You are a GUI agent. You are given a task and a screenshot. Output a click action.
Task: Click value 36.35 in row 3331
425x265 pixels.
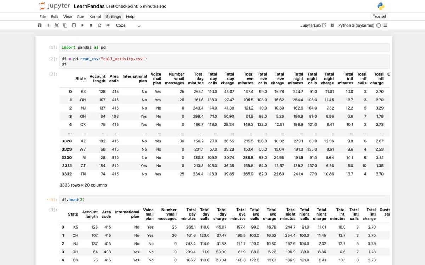(229, 166)
